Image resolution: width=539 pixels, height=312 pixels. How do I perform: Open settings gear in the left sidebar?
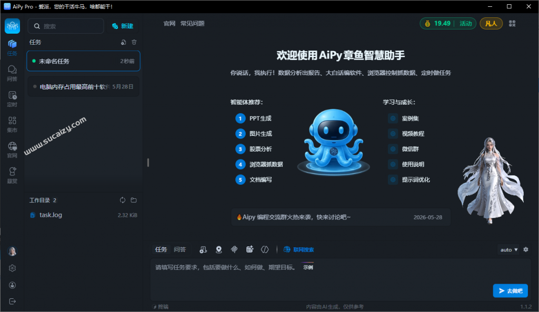click(x=13, y=268)
